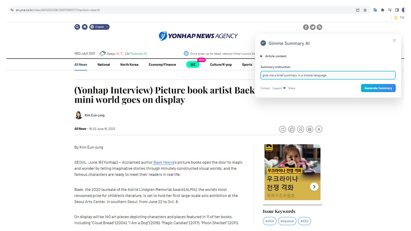Select the #IAEA keyword tag

[270, 221]
